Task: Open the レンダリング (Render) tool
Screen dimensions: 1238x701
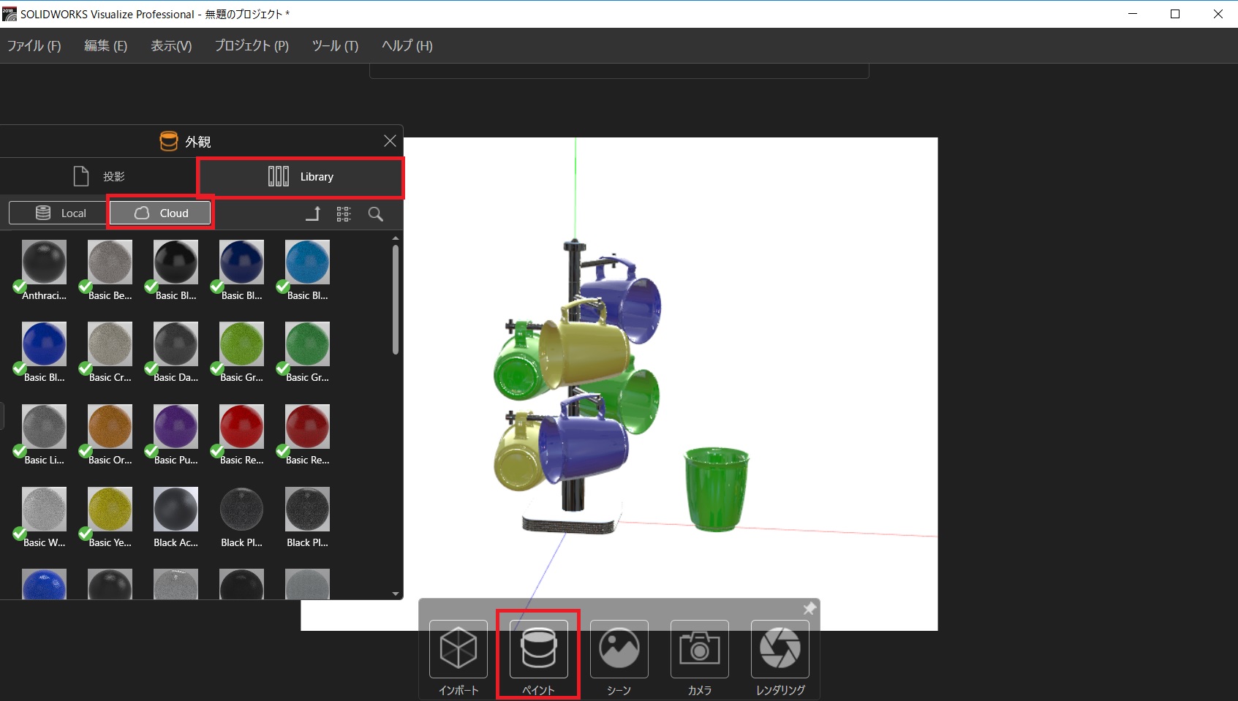Action: [780, 649]
